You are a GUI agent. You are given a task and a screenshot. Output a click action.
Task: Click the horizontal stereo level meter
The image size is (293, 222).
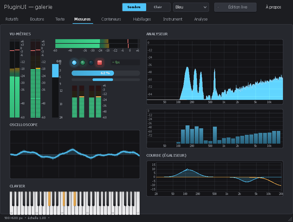tap(97, 44)
